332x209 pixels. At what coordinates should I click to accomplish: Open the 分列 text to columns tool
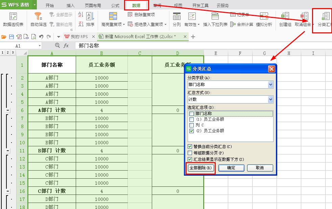point(176,20)
